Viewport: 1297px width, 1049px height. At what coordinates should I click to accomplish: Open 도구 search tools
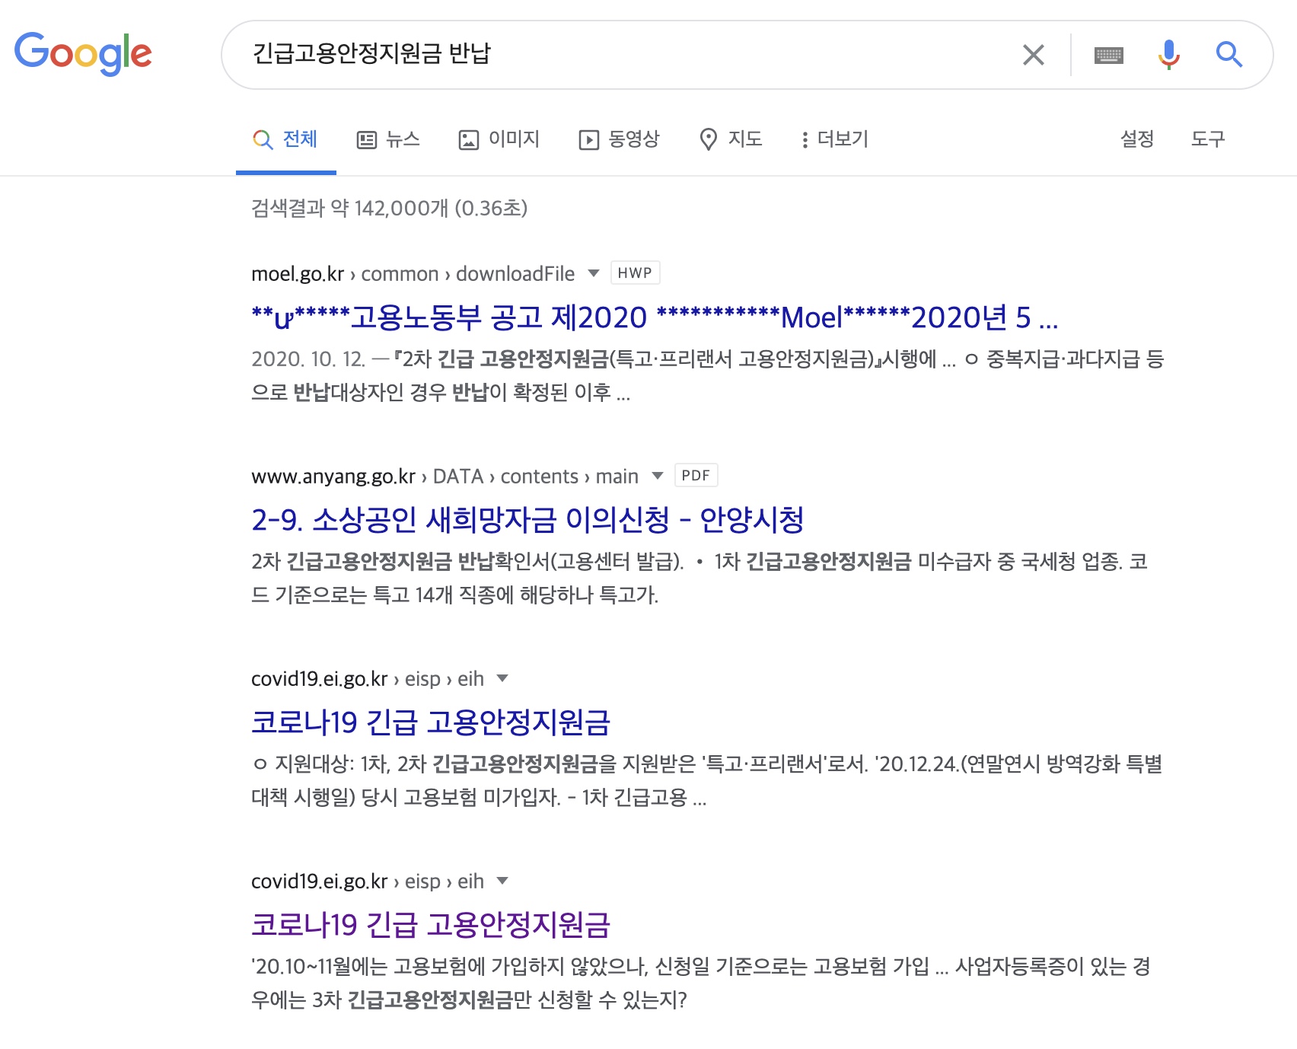click(x=1207, y=139)
